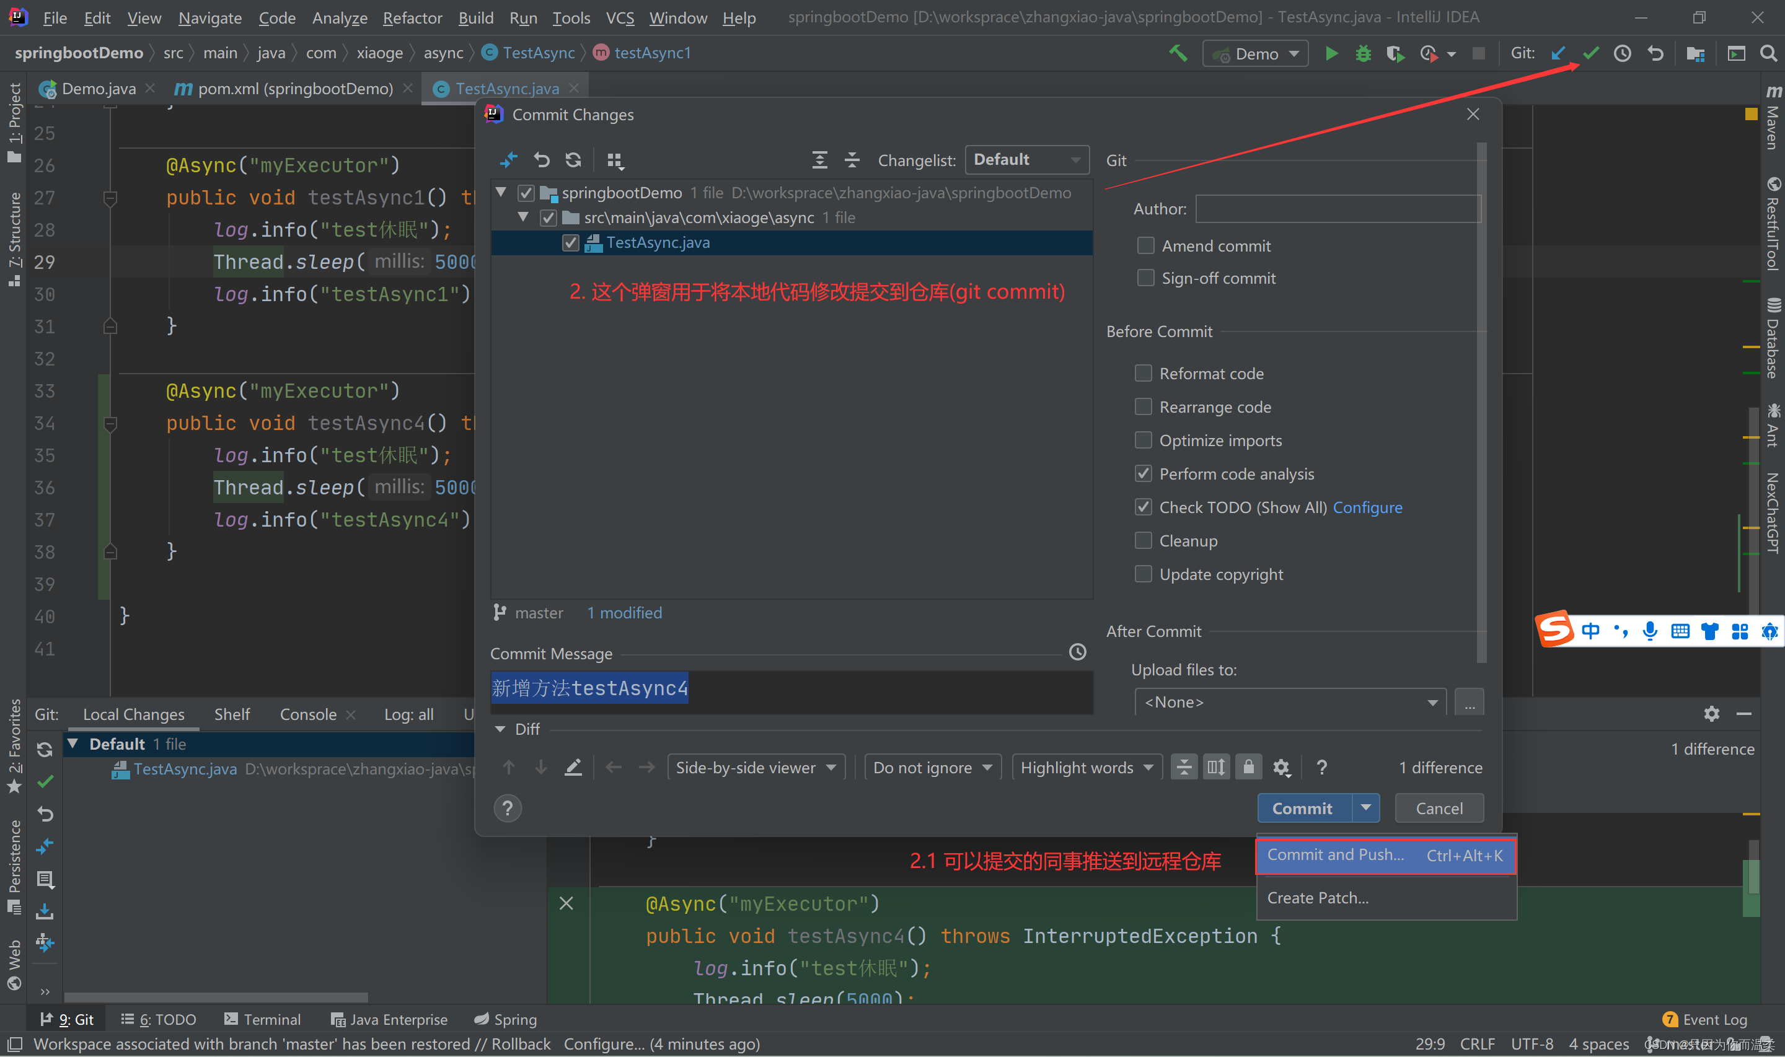
Task: Click the Cancel button
Action: 1439,808
